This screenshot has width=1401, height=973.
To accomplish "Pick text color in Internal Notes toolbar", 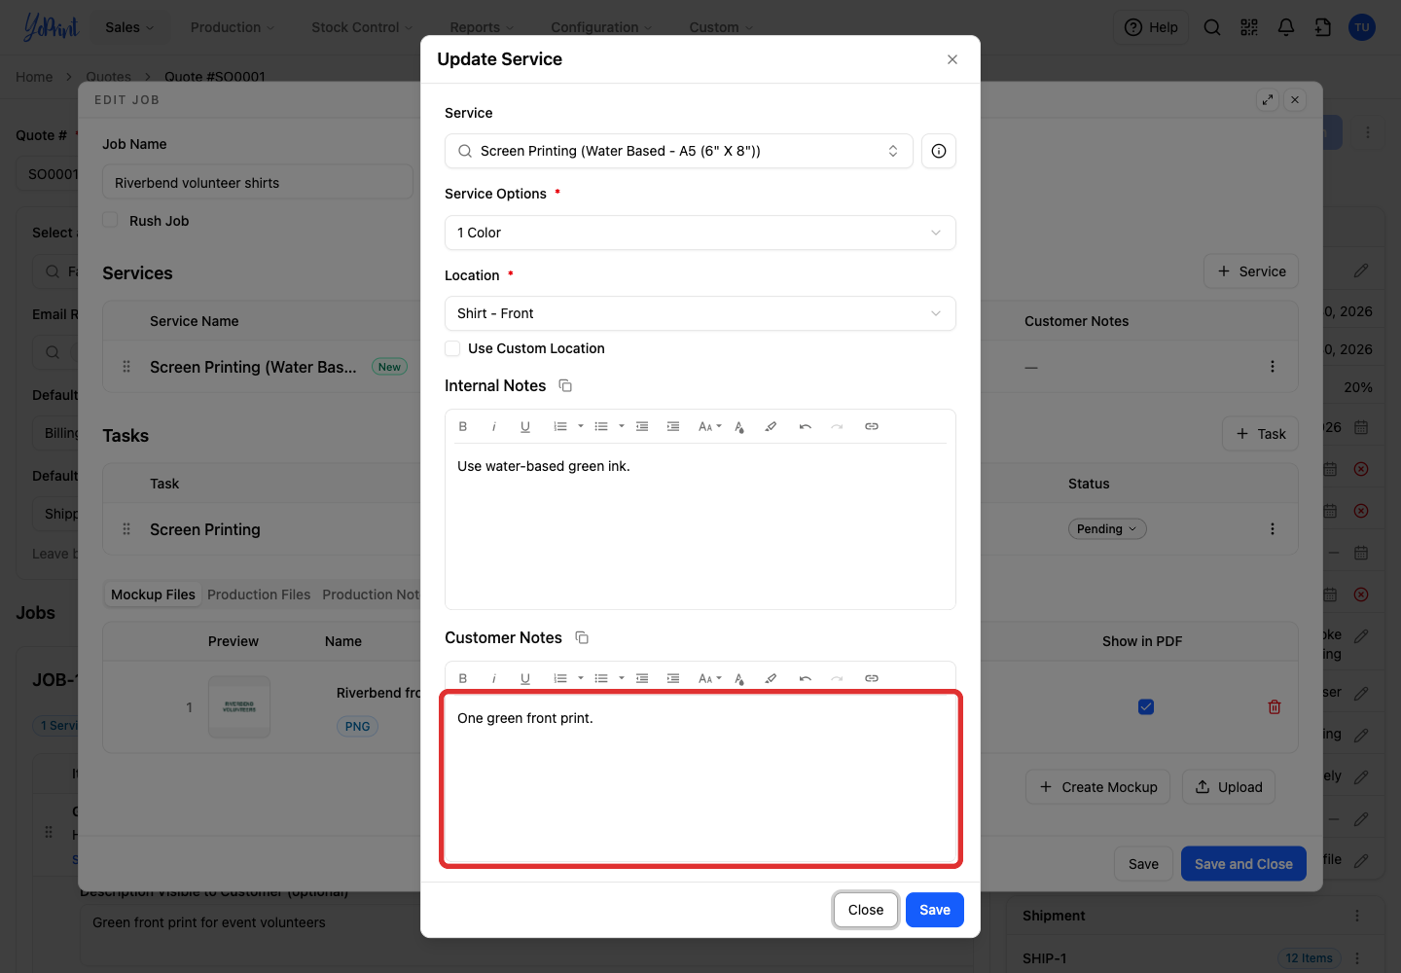I will [x=739, y=426].
